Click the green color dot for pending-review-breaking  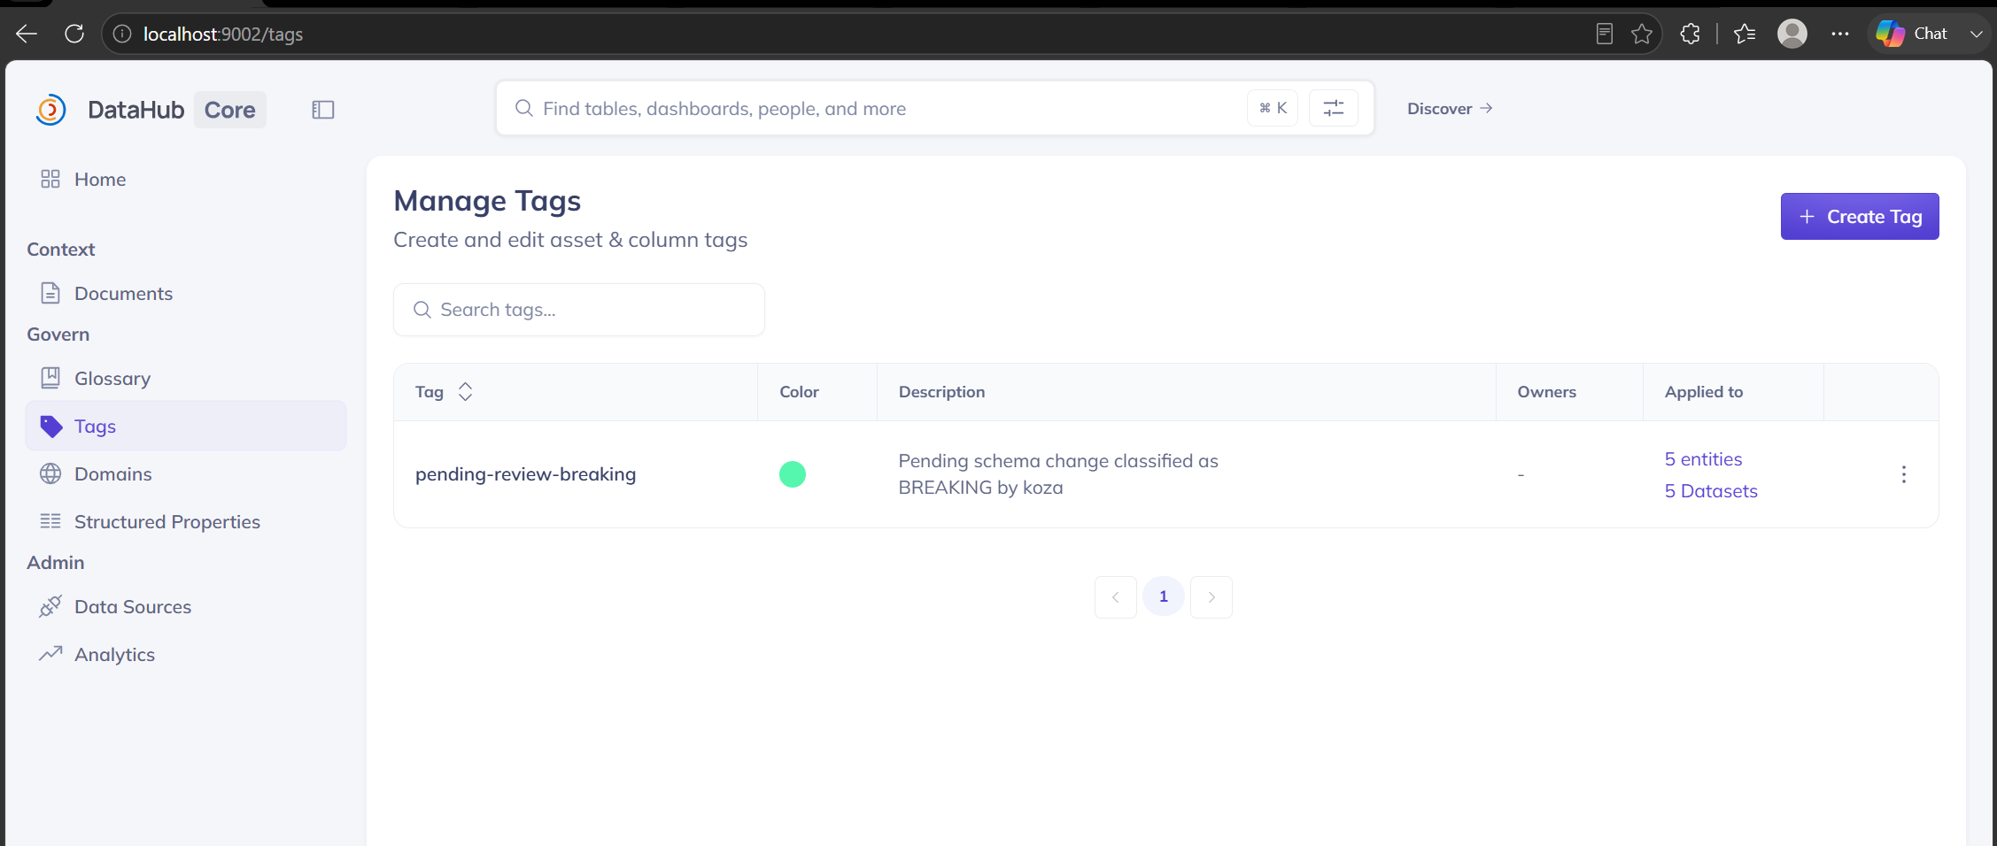coord(793,474)
